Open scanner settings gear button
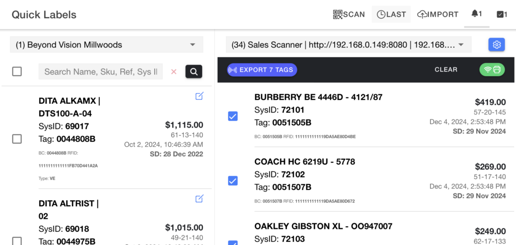This screenshot has width=516, height=245. coord(496,45)
